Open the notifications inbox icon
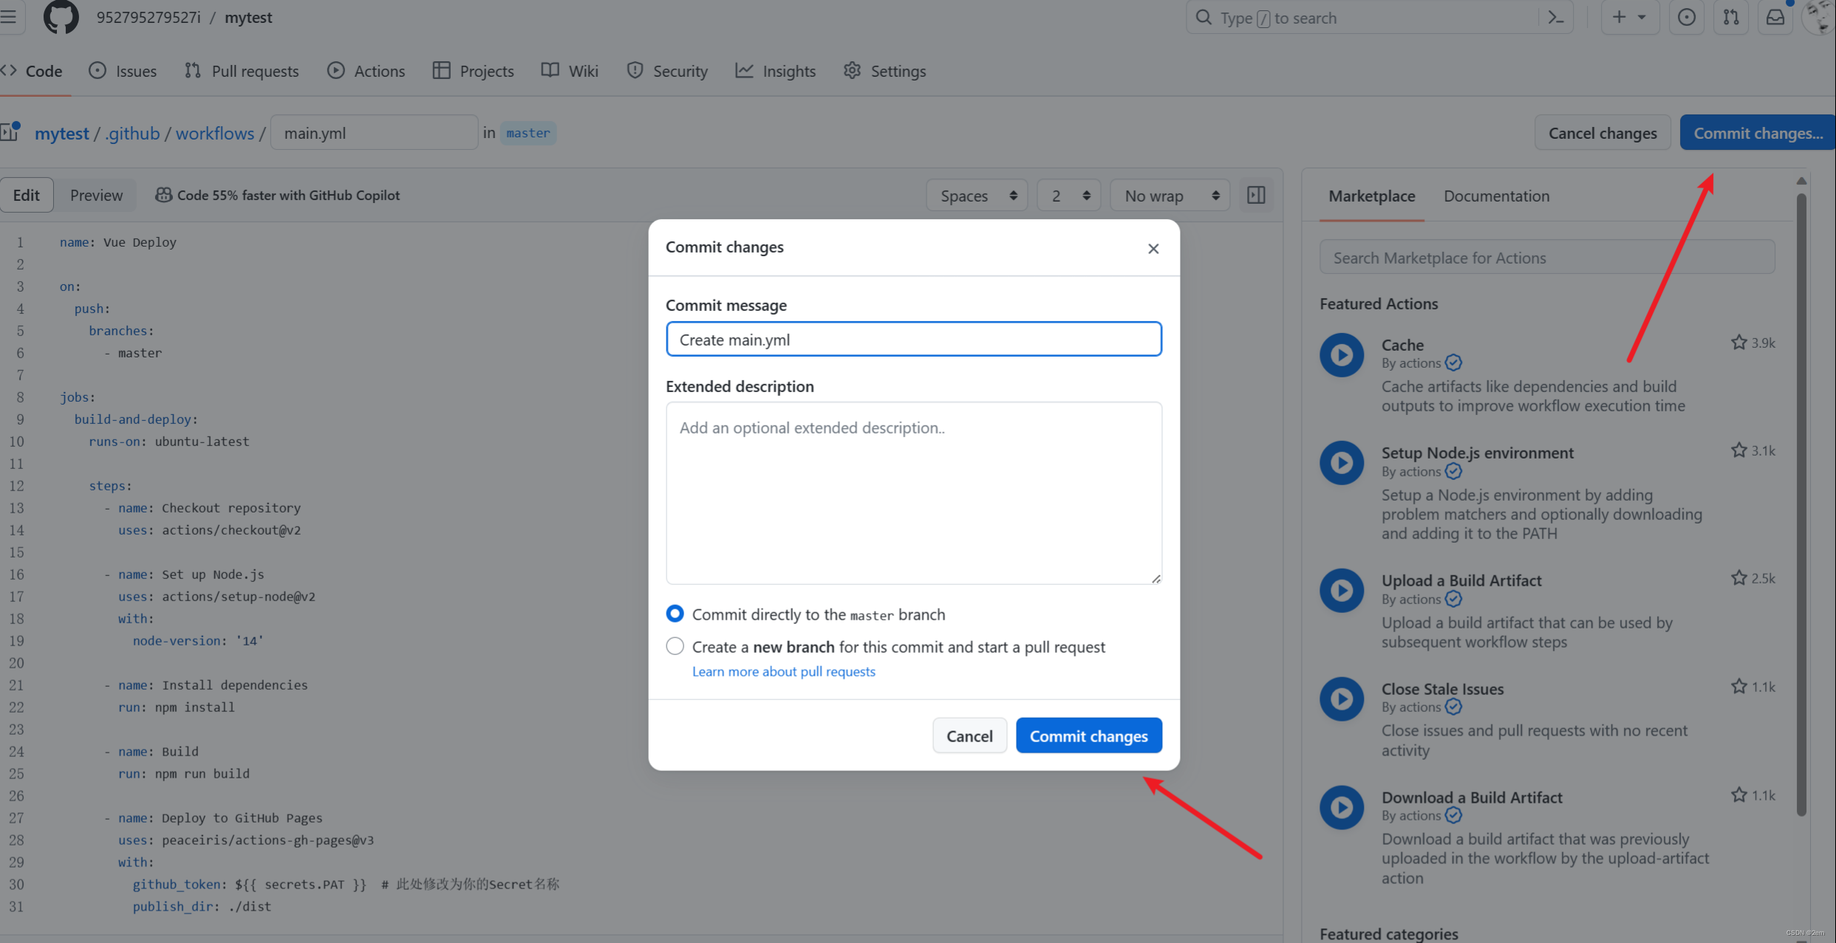1836x943 pixels. pos(1775,18)
